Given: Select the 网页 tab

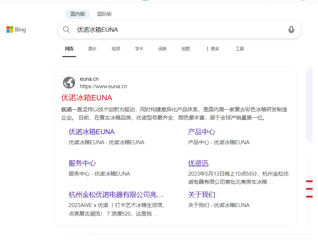Looking at the screenshot, I should point(69,49).
